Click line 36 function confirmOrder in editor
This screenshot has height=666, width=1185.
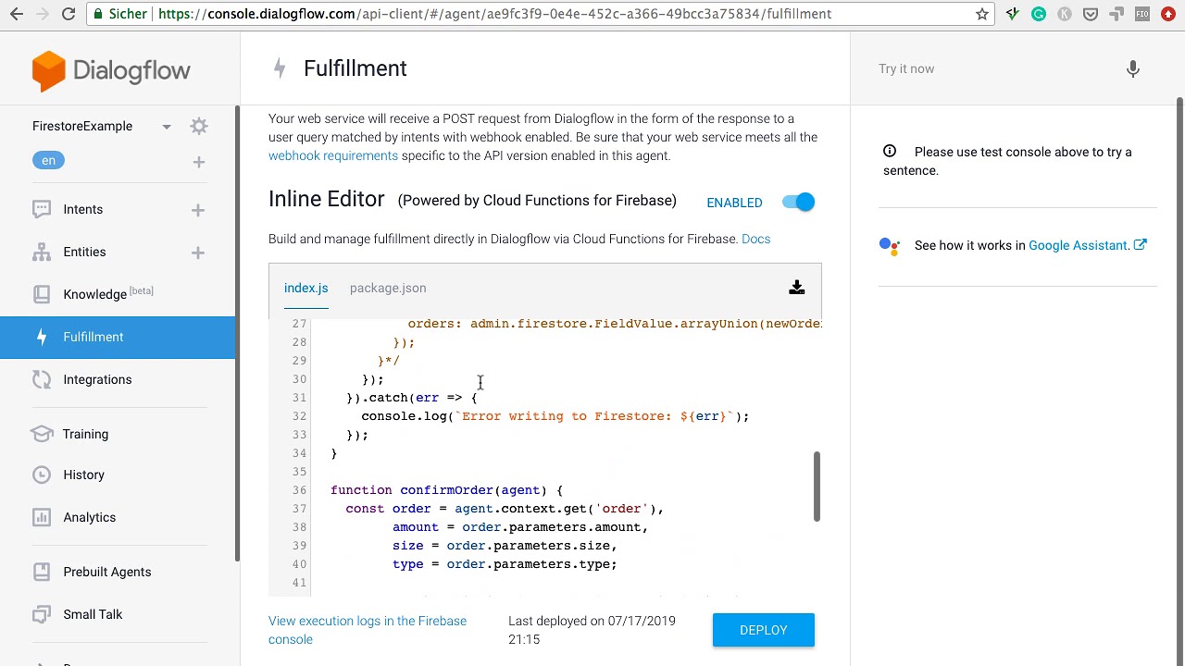pyautogui.click(x=446, y=490)
